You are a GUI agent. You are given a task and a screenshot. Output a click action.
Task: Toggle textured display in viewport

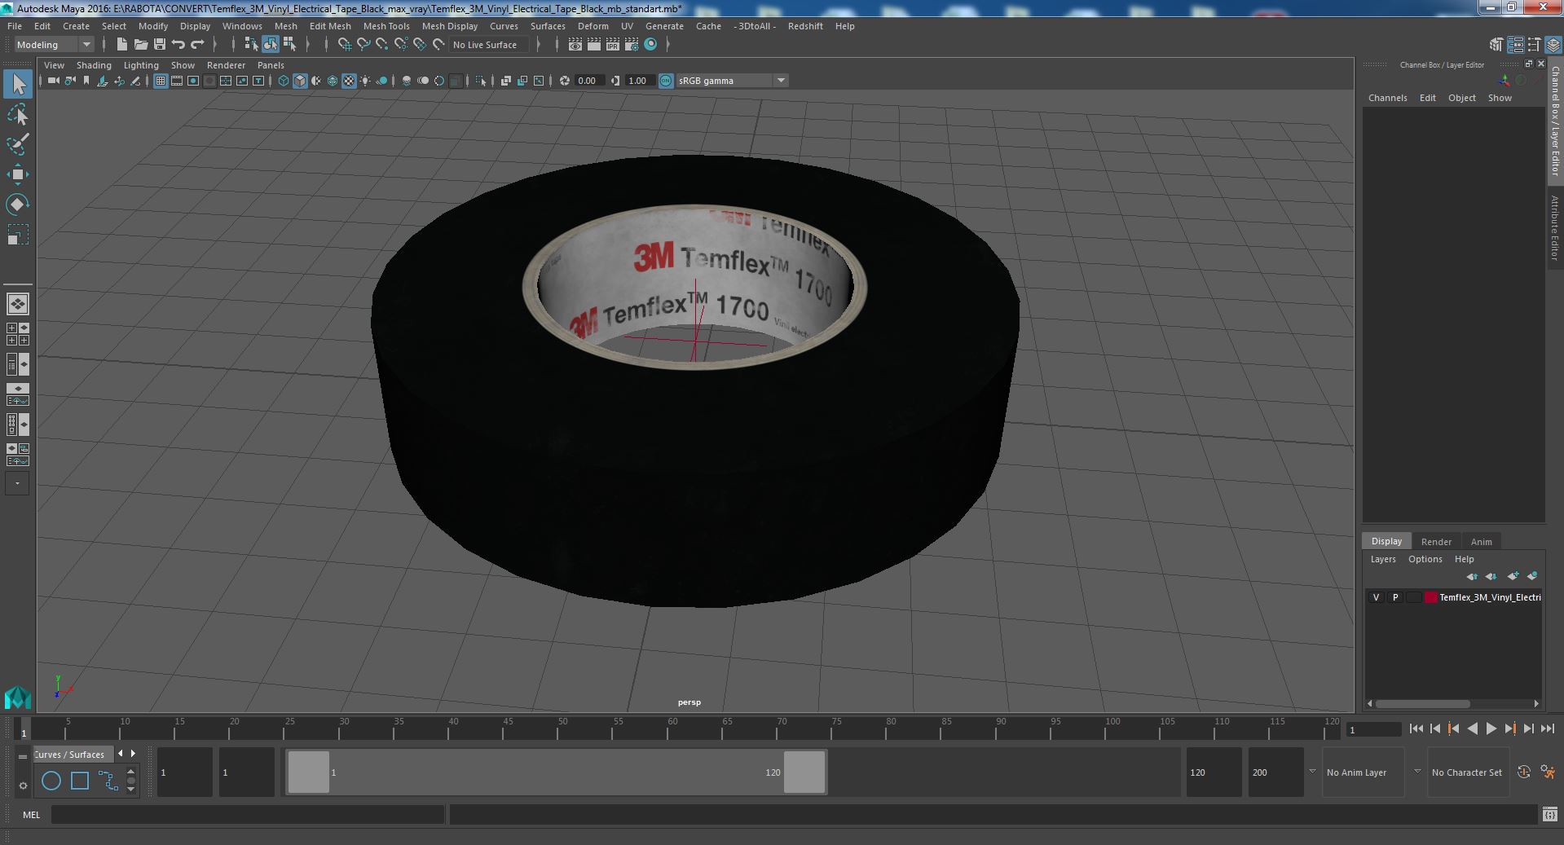click(x=349, y=81)
